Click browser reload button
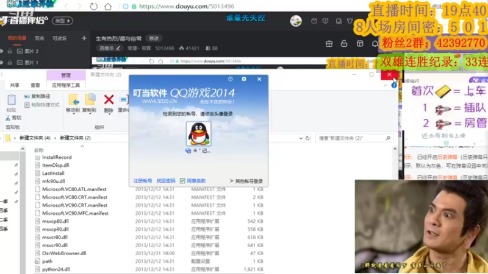The height and width of the screenshot is (274, 488). 94,6
